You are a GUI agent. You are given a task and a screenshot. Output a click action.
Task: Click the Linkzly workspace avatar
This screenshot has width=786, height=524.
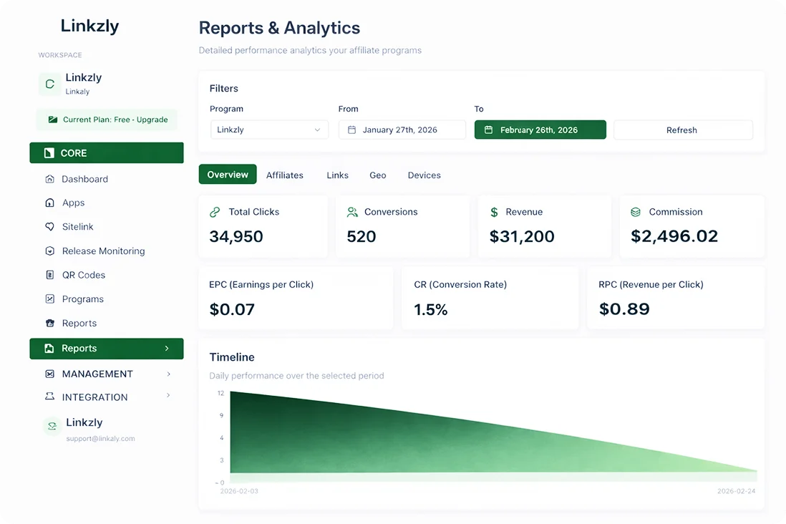[x=49, y=84]
